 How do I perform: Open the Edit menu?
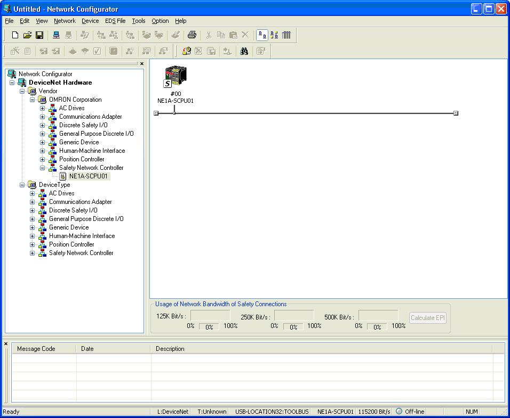[x=25, y=21]
